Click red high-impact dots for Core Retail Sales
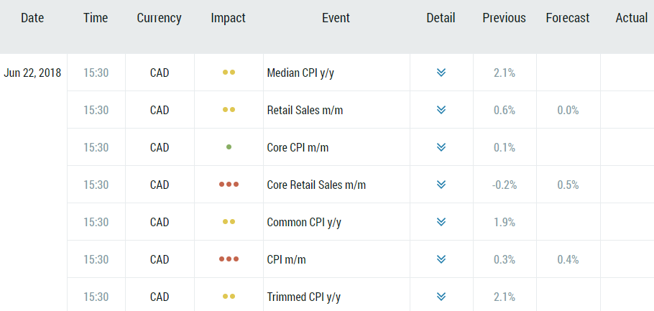654x311 pixels. (x=229, y=185)
